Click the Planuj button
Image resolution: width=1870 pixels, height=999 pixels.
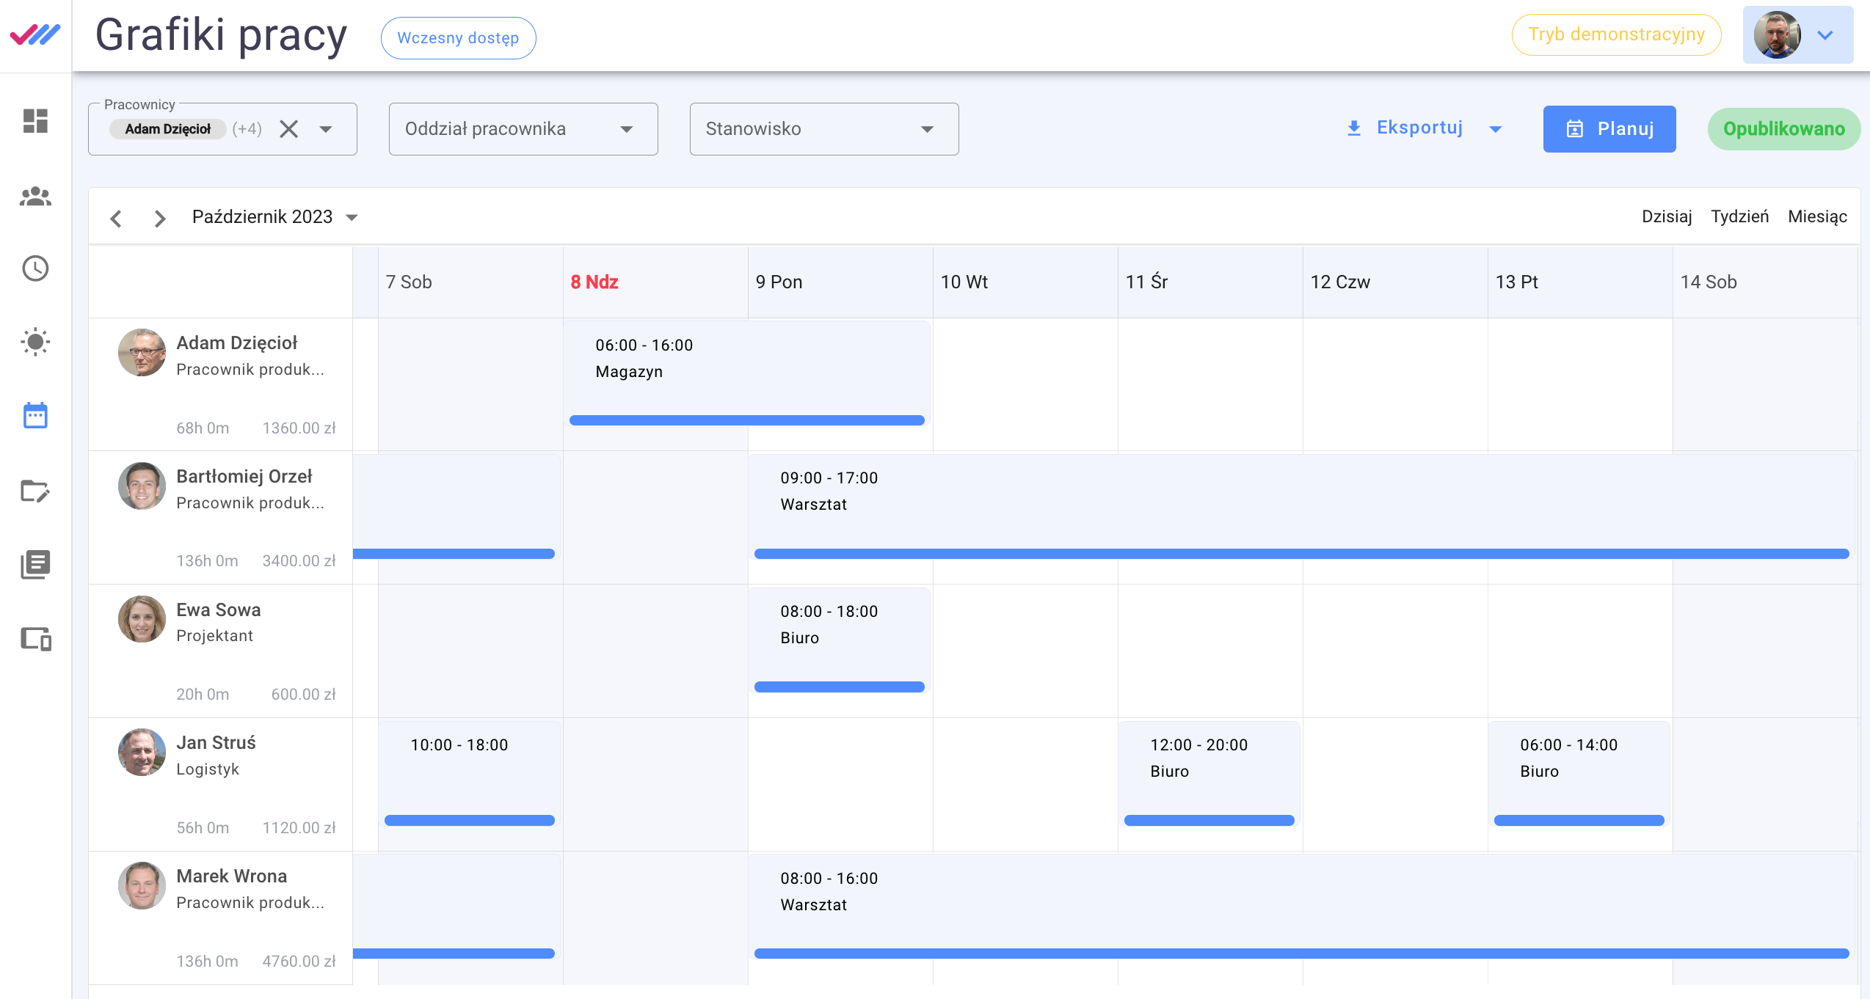tap(1609, 129)
